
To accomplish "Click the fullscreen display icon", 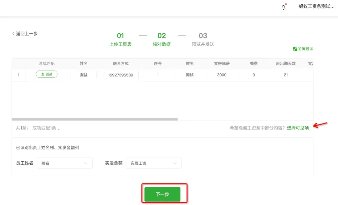I will coord(295,49).
